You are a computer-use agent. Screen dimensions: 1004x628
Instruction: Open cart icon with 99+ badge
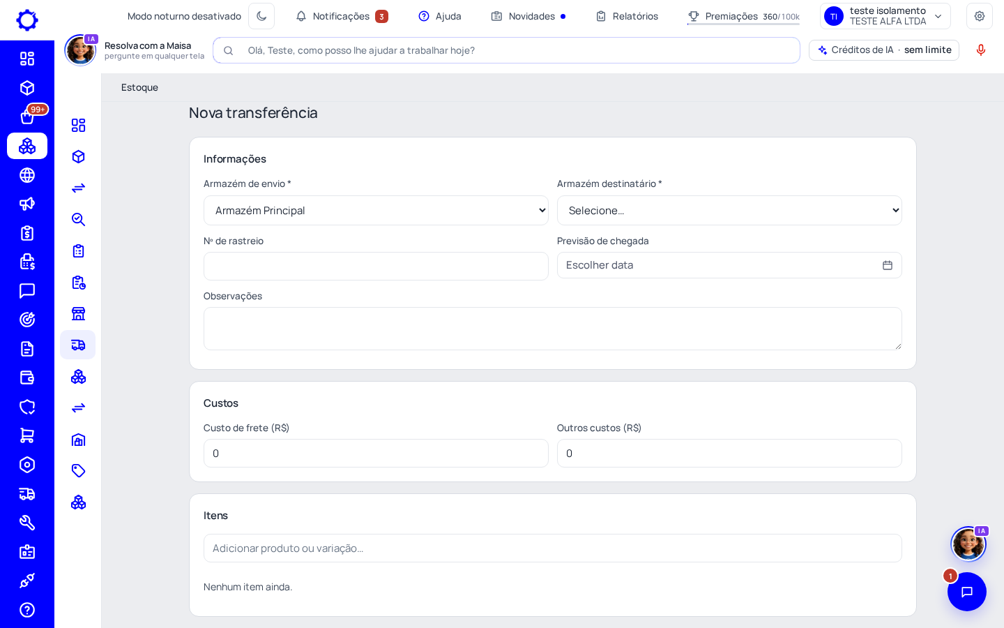tap(27, 117)
